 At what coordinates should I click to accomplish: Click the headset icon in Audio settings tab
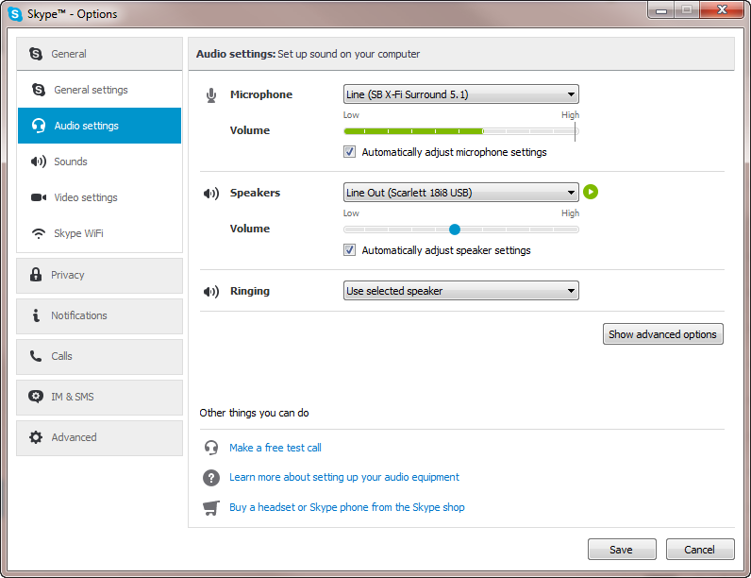coord(39,126)
